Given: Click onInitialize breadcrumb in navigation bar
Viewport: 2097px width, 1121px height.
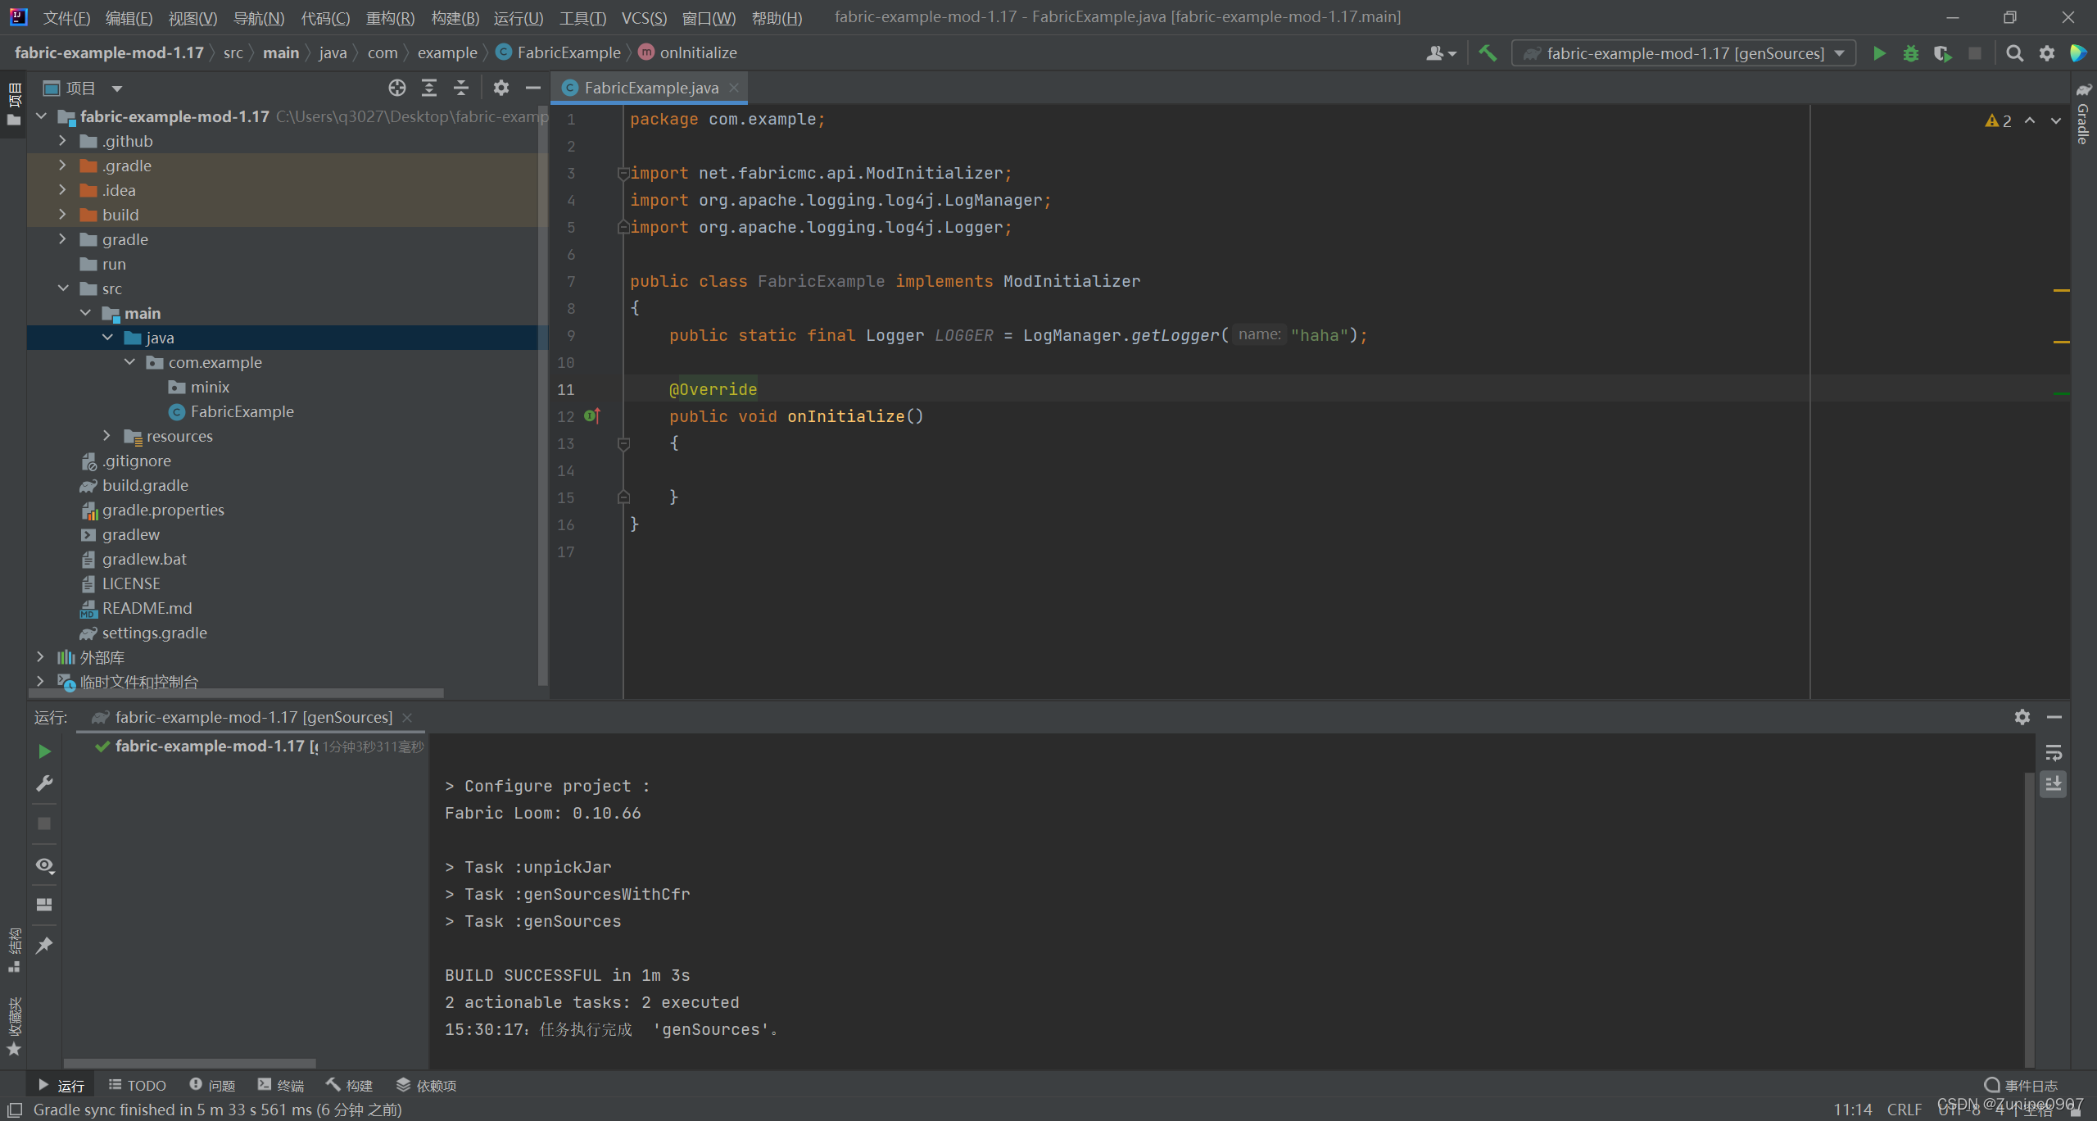Looking at the screenshot, I should pyautogui.click(x=688, y=52).
